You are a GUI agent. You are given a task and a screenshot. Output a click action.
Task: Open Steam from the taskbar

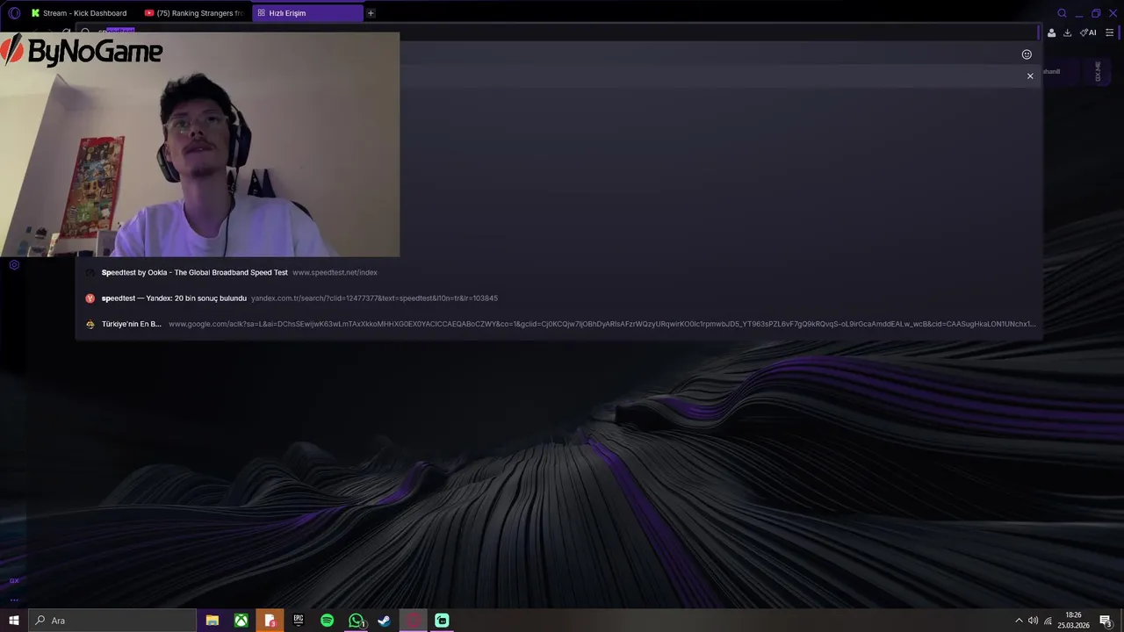(385, 621)
